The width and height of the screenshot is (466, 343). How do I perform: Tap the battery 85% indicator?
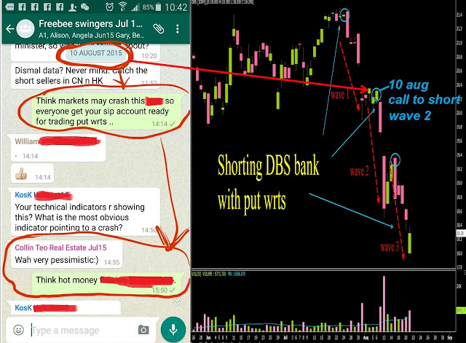tap(152, 7)
